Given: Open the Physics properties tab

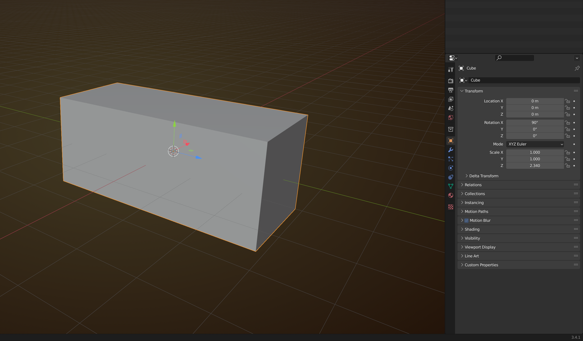Looking at the screenshot, I should point(450,168).
